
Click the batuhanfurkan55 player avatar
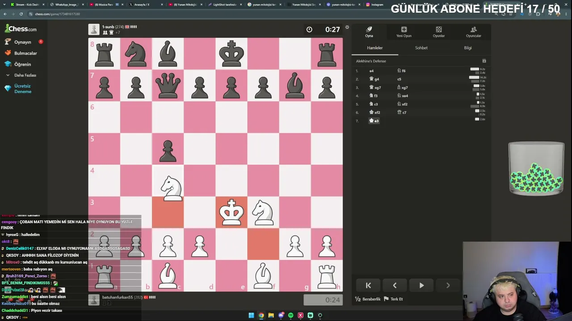pos(94,300)
